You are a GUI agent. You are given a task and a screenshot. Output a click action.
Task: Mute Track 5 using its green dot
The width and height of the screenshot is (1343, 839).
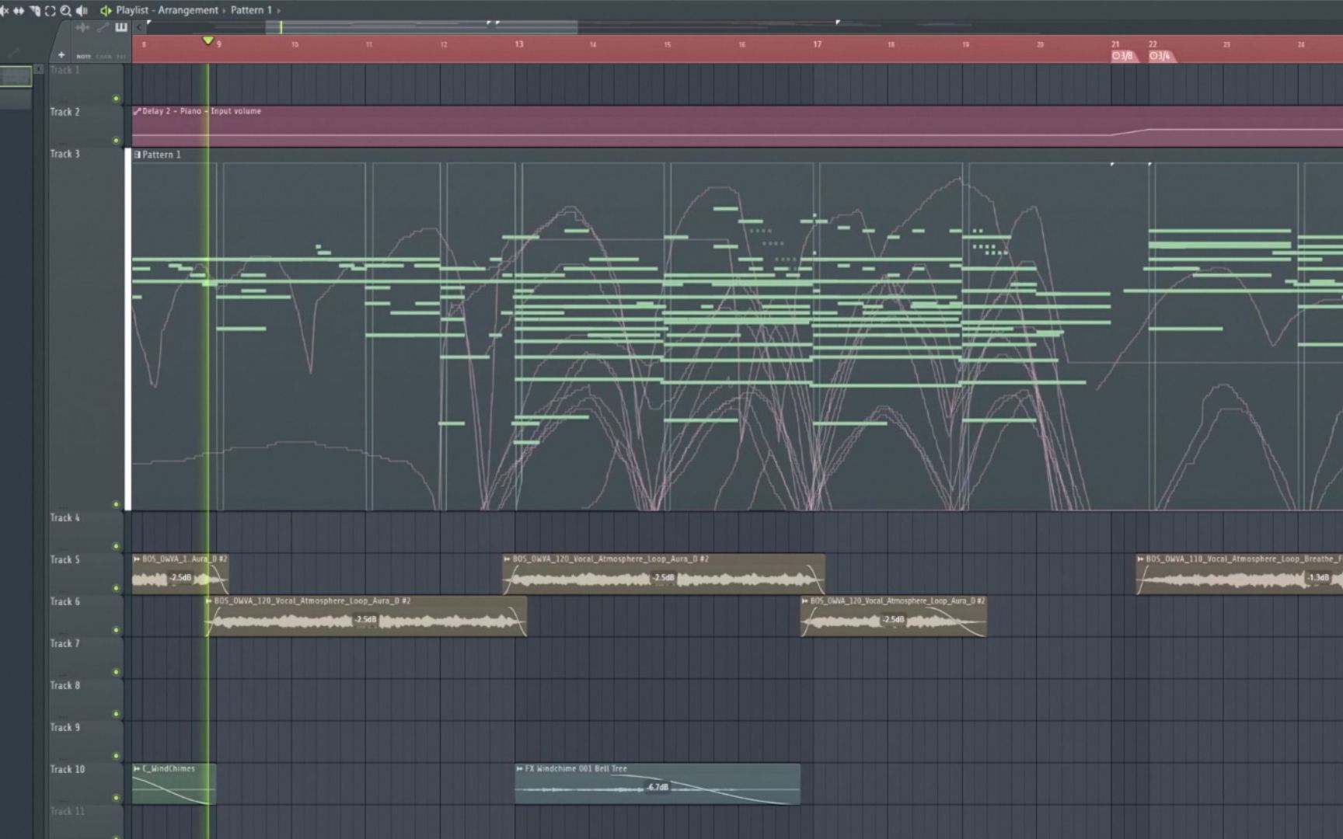pos(116,588)
